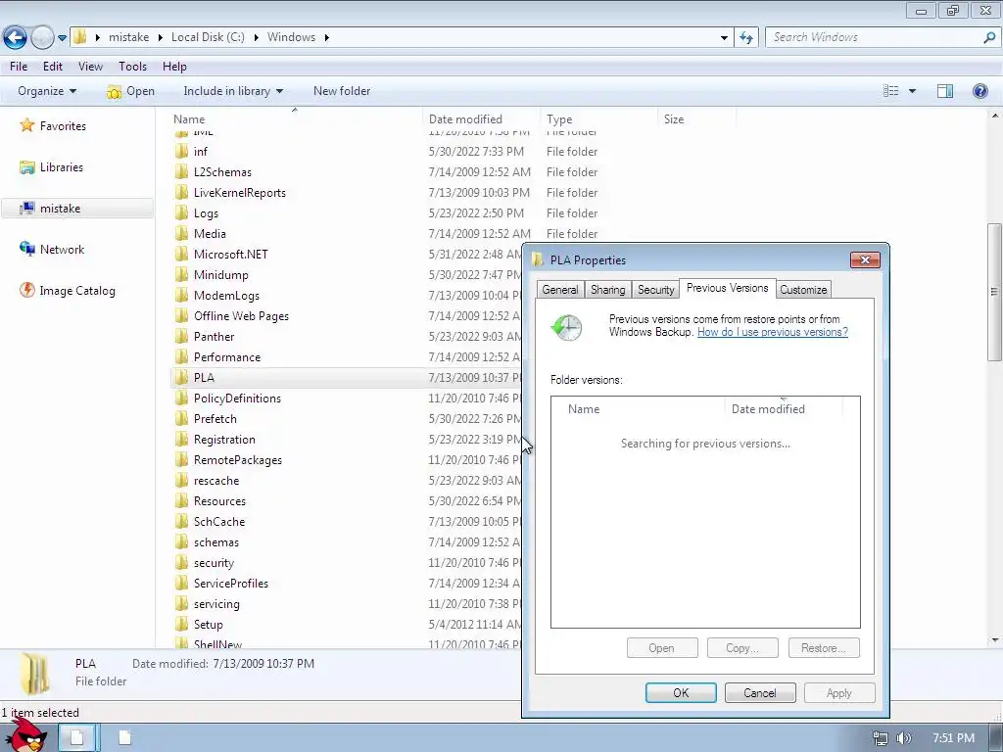
Task: Select Favorites in the navigation pane
Action: pyautogui.click(x=63, y=126)
